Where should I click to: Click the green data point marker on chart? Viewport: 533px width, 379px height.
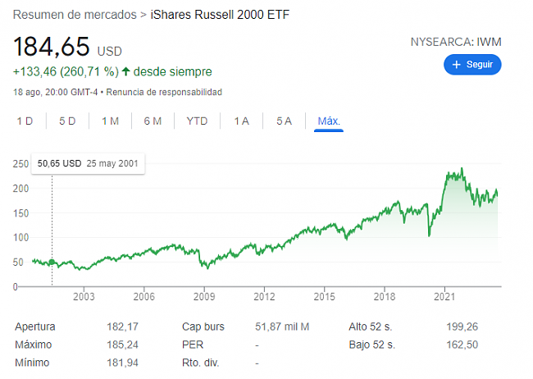pyautogui.click(x=52, y=262)
